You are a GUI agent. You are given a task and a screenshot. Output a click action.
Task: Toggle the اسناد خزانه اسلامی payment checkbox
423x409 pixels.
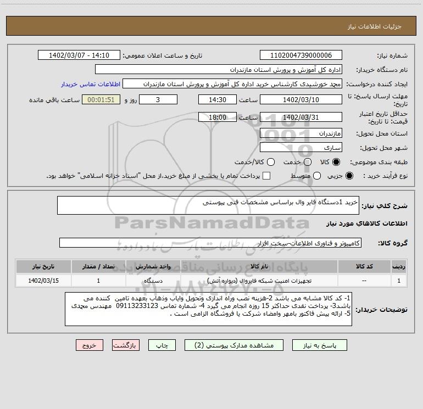click(266, 176)
